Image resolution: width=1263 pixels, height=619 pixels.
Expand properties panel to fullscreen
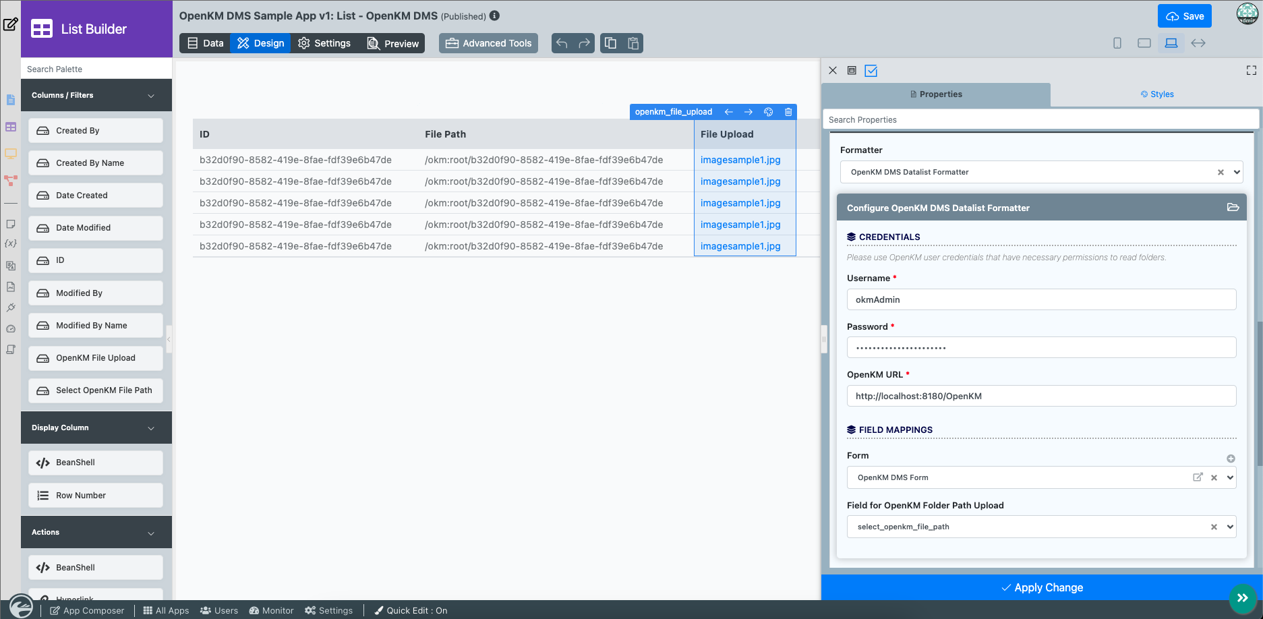click(x=1251, y=70)
